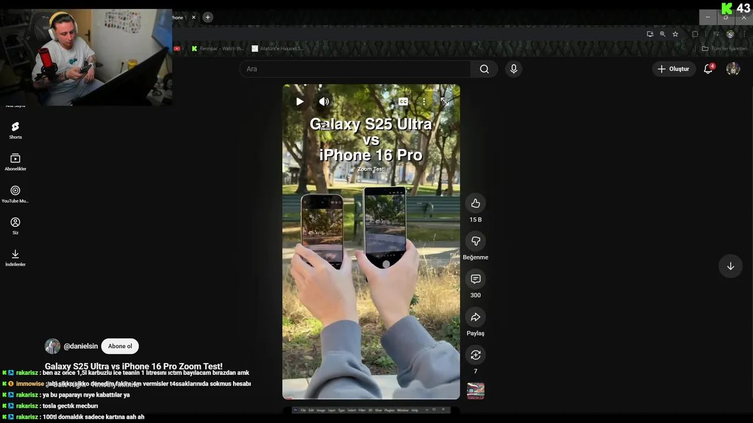
Task: Open the danielsin channel avatar
Action: (x=52, y=346)
